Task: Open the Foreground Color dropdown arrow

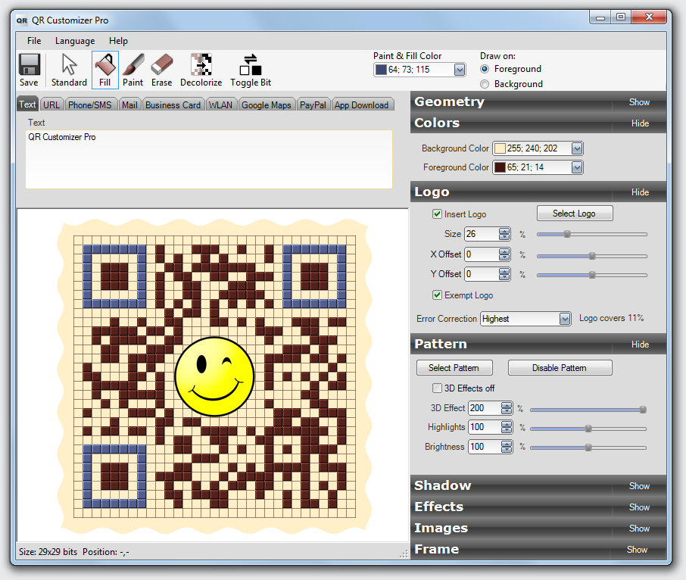Action: (577, 167)
